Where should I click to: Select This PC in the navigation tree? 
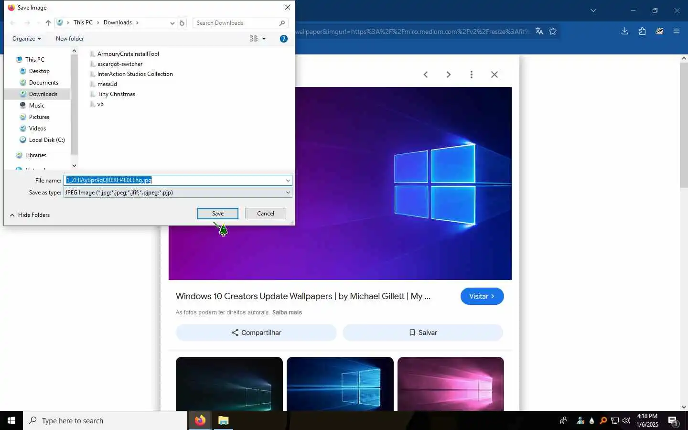click(x=35, y=60)
